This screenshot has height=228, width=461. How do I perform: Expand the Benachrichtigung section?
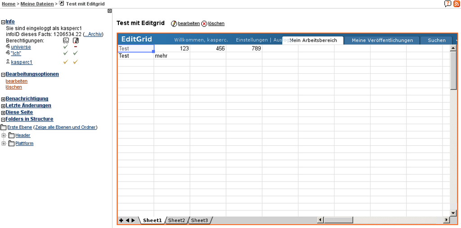click(3, 99)
